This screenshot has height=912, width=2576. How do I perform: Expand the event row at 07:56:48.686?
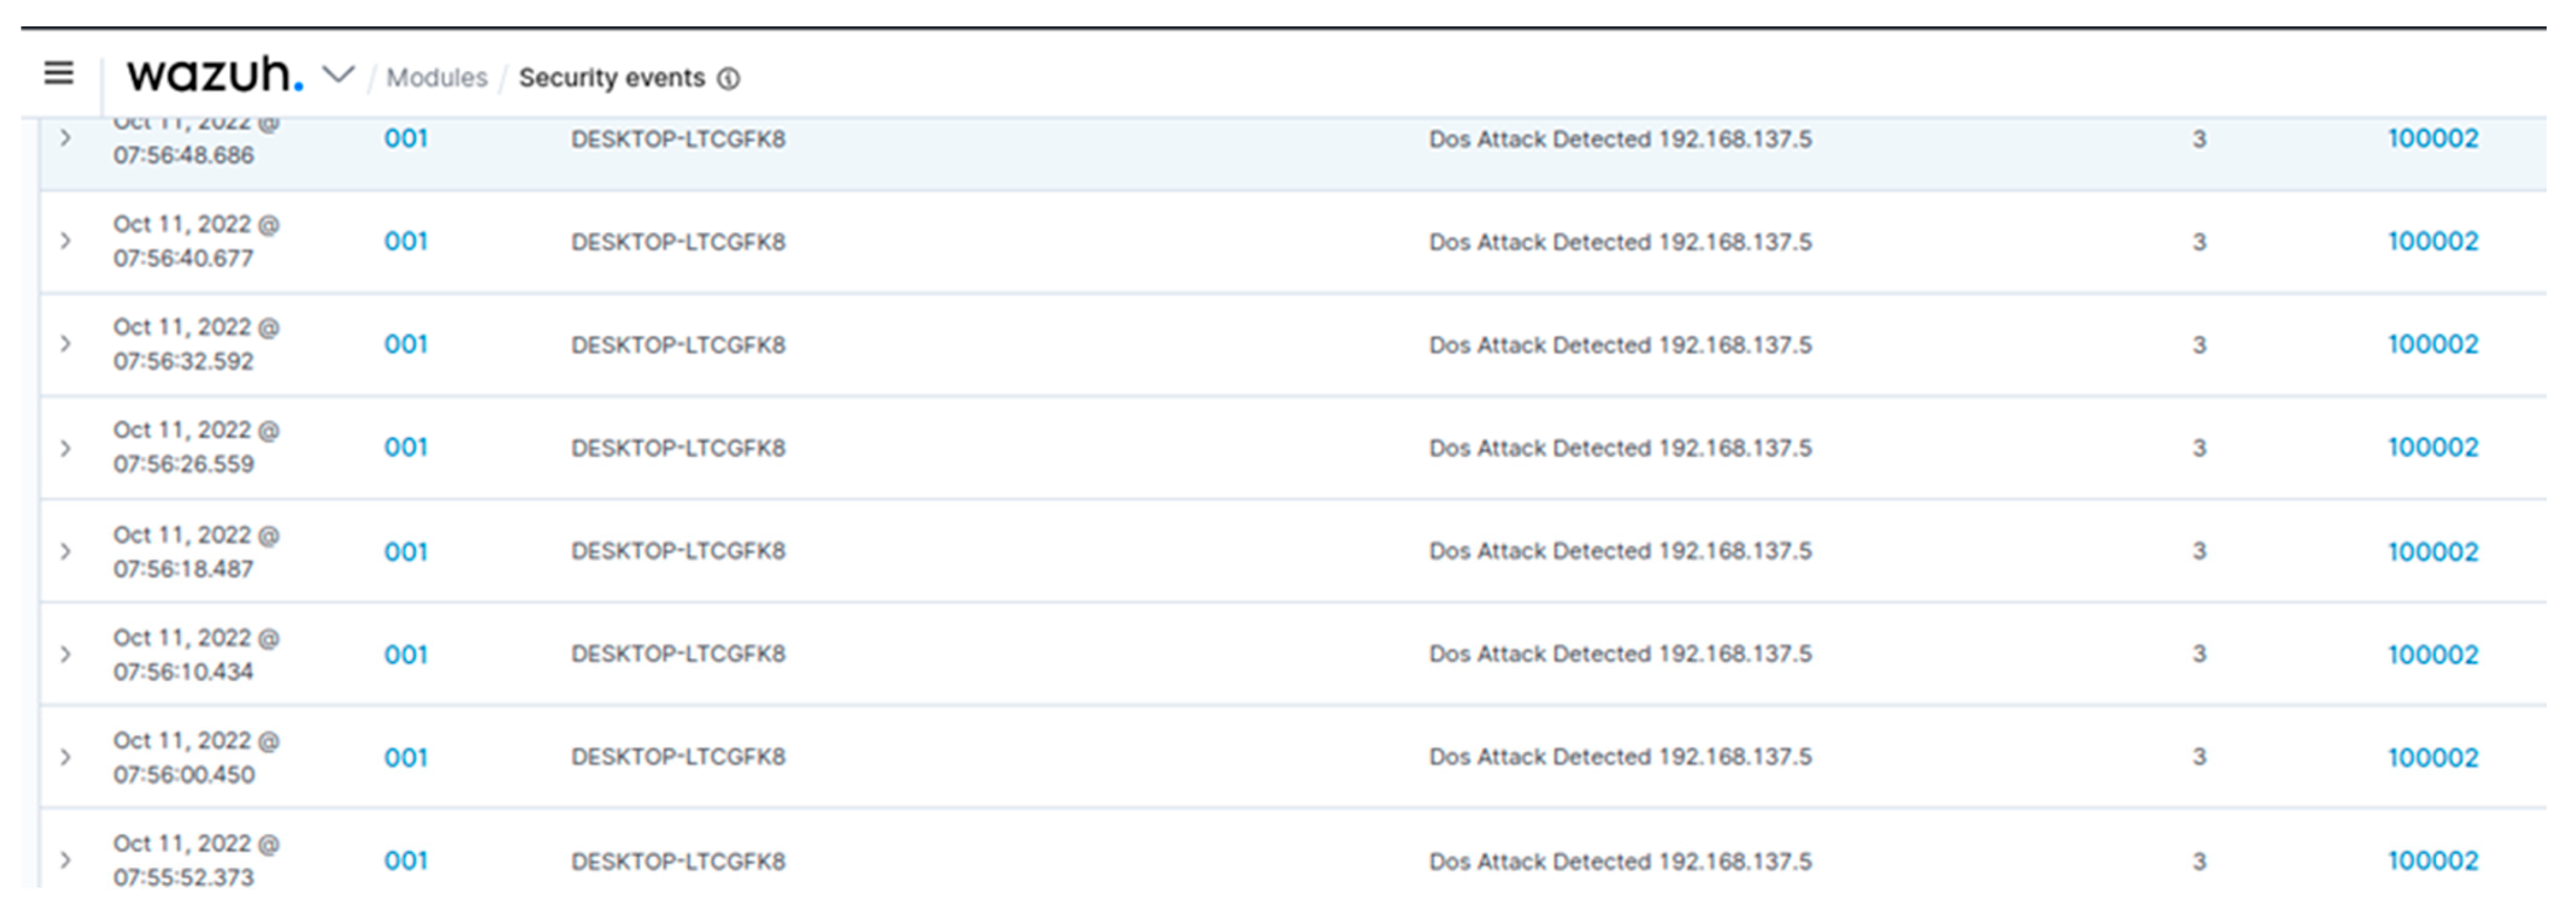pyautogui.click(x=66, y=138)
